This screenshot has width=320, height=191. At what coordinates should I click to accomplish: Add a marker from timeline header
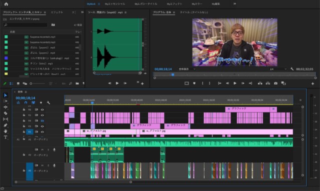click(41, 102)
